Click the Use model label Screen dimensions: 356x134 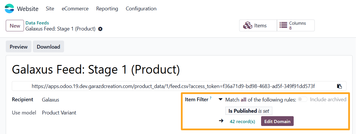click(x=24, y=113)
